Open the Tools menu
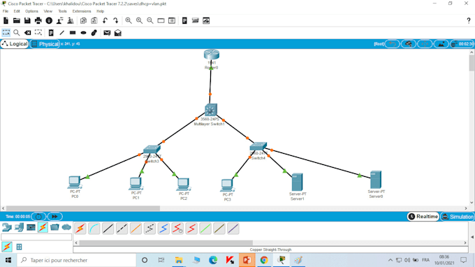475x267 pixels. 62,11
